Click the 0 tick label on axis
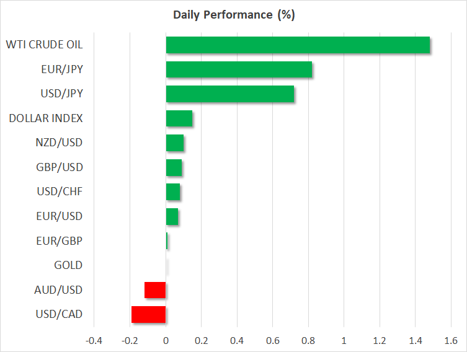Image resolution: width=467 pixels, height=352 pixels. (166, 340)
